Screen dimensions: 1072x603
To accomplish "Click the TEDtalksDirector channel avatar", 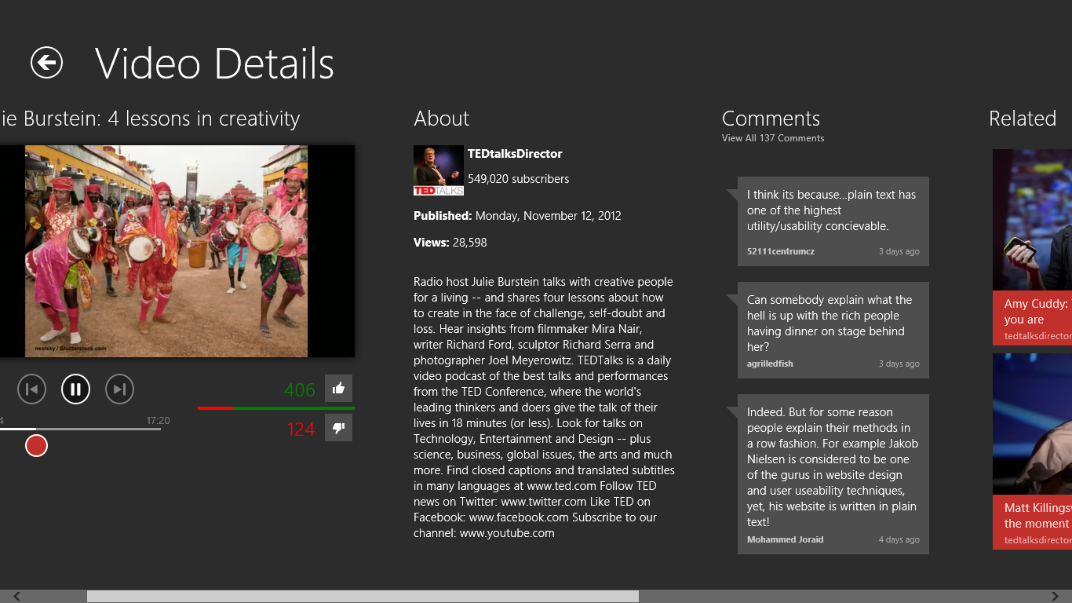I will [439, 170].
